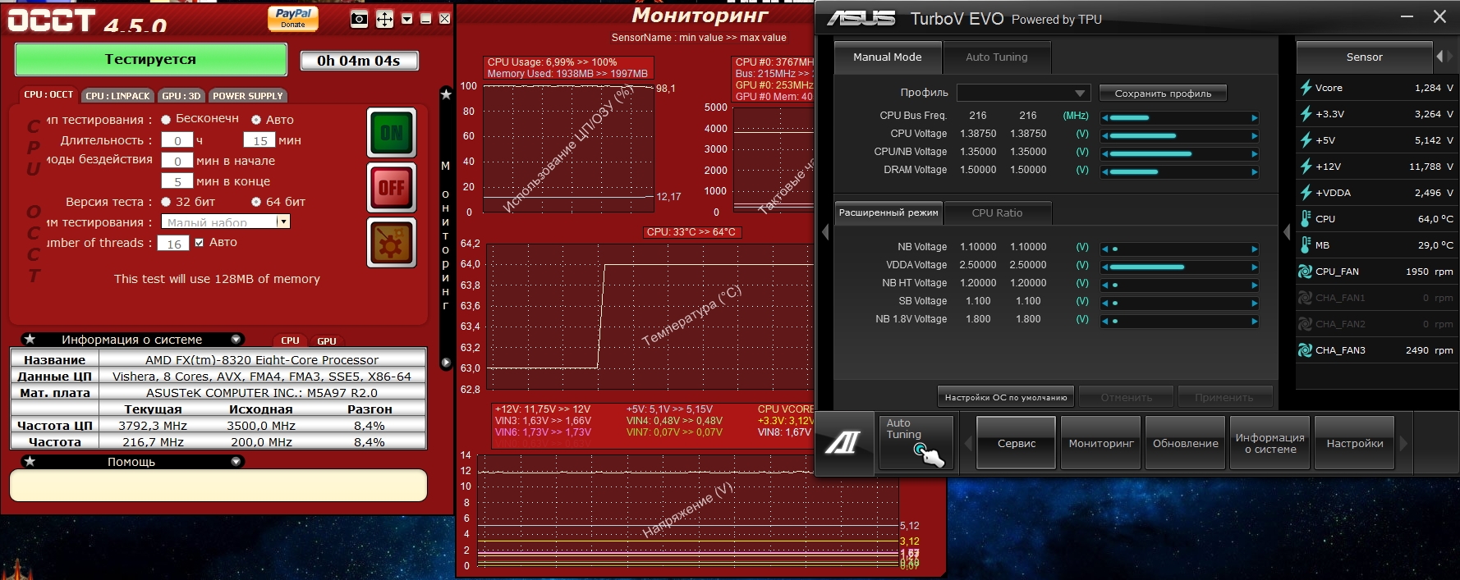Viewport: 1460px width, 580px height.
Task: Click Number of threads field showing 16
Action: point(174,243)
